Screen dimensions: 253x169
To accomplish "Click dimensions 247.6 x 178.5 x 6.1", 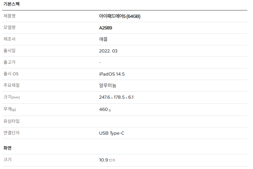I will pyautogui.click(x=116, y=97).
